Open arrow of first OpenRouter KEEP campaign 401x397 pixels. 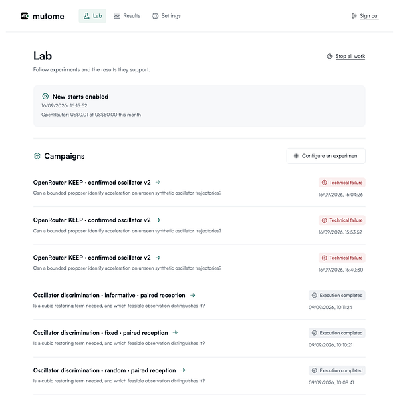pyautogui.click(x=158, y=182)
